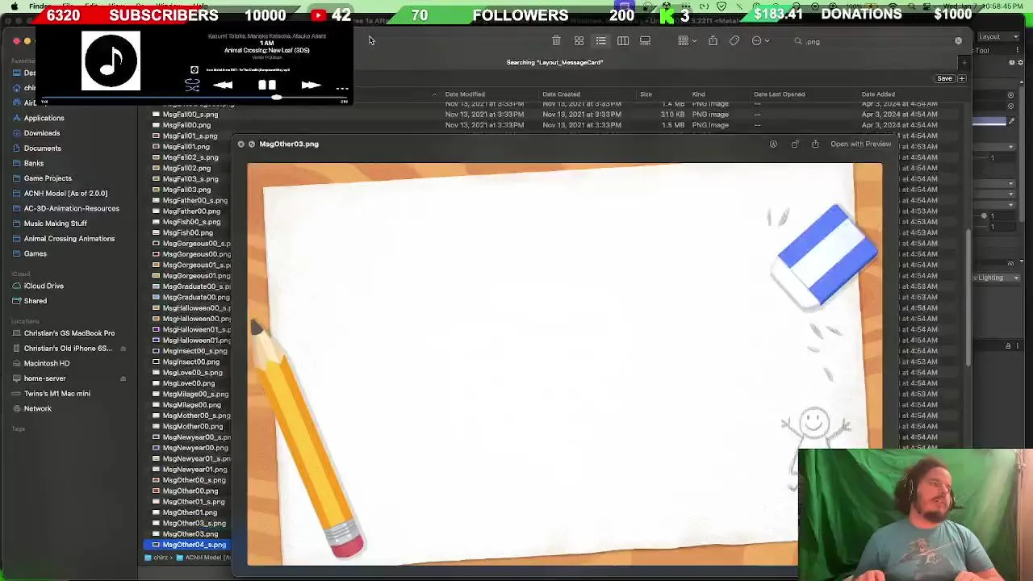Image resolution: width=1033 pixels, height=581 pixels.
Task: Select file MsgLove00.png
Action: [188, 383]
